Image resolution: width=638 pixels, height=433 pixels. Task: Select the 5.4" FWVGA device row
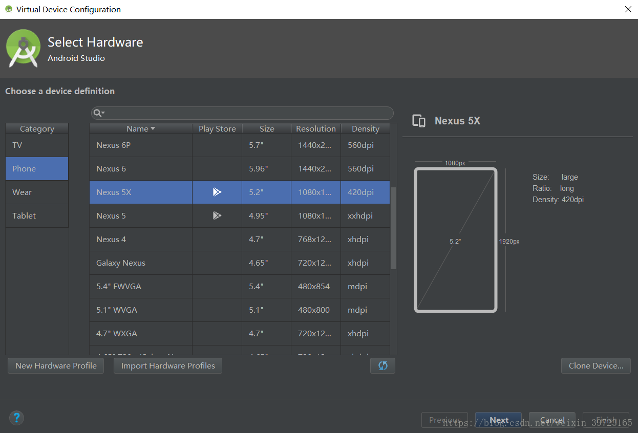240,287
